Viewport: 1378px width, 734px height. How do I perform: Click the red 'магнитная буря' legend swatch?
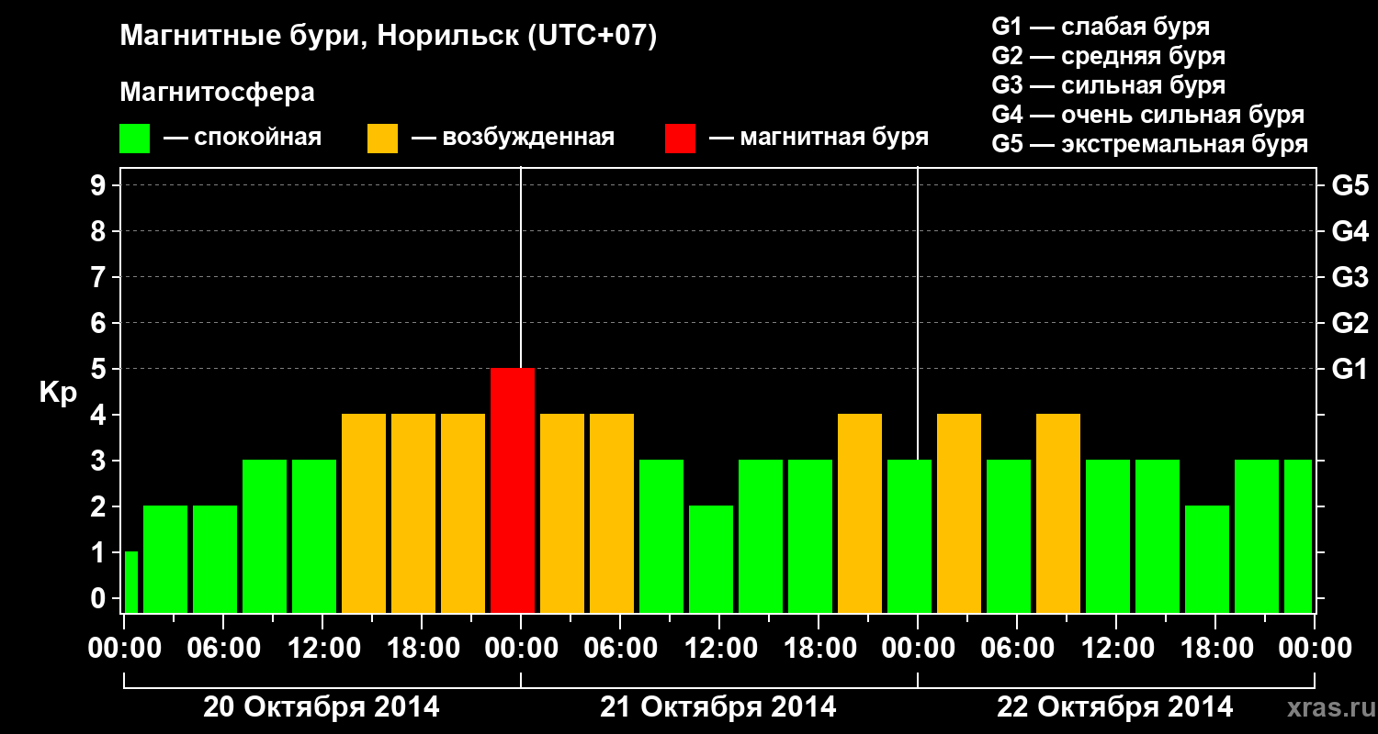680,139
